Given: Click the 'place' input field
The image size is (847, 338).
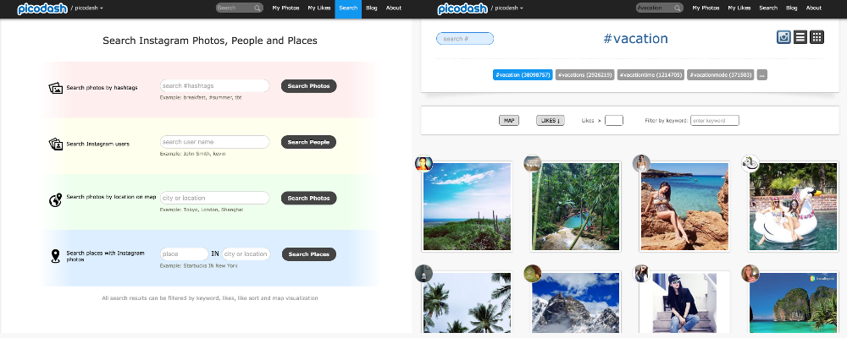Looking at the screenshot, I should point(184,253).
